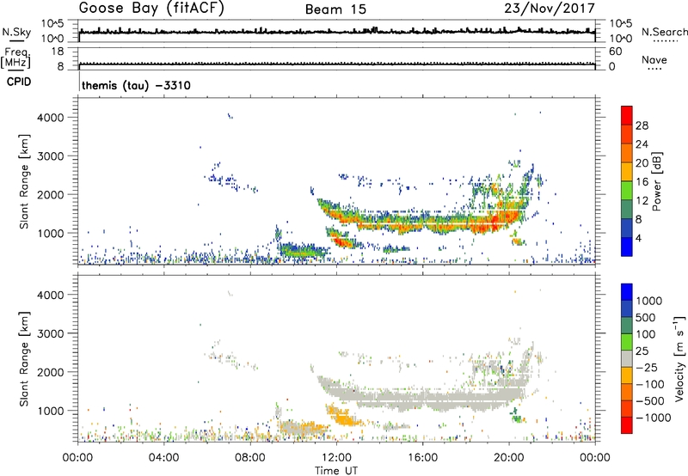
Task: Click the Velocity plot 'Slant Range [km]' label
Action: (24, 359)
